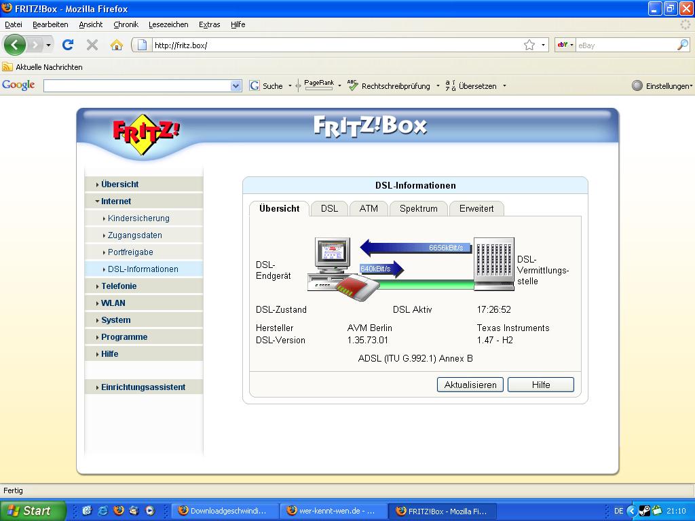Expand Übersicht in the sidebar
This screenshot has width=695, height=521.
coord(144,185)
